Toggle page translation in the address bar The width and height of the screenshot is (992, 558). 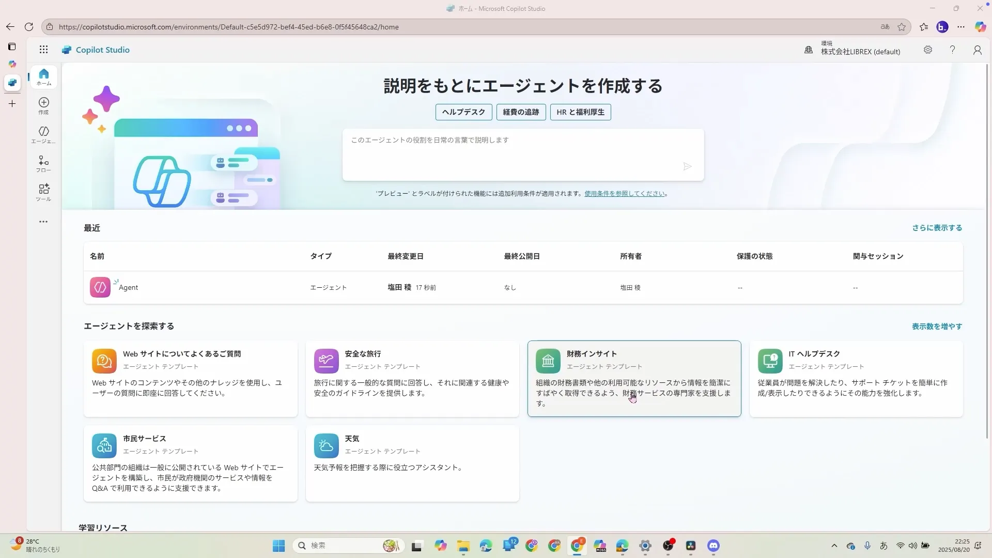pos(885,27)
